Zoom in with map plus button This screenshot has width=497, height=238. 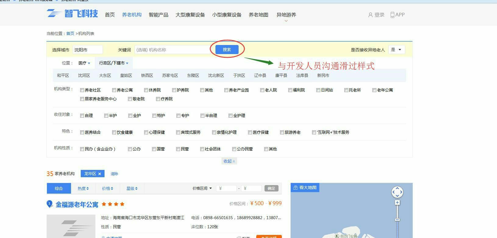coord(397,203)
